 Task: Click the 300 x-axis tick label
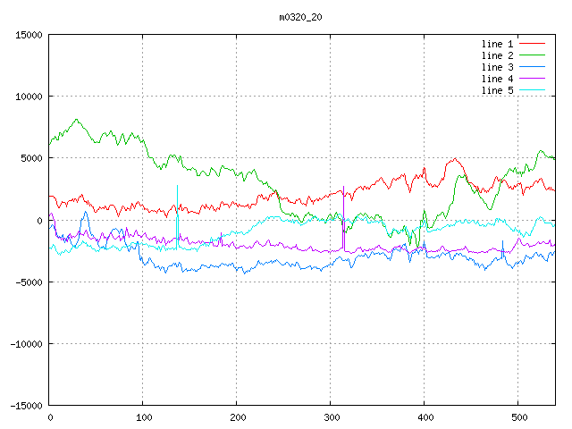point(331,417)
